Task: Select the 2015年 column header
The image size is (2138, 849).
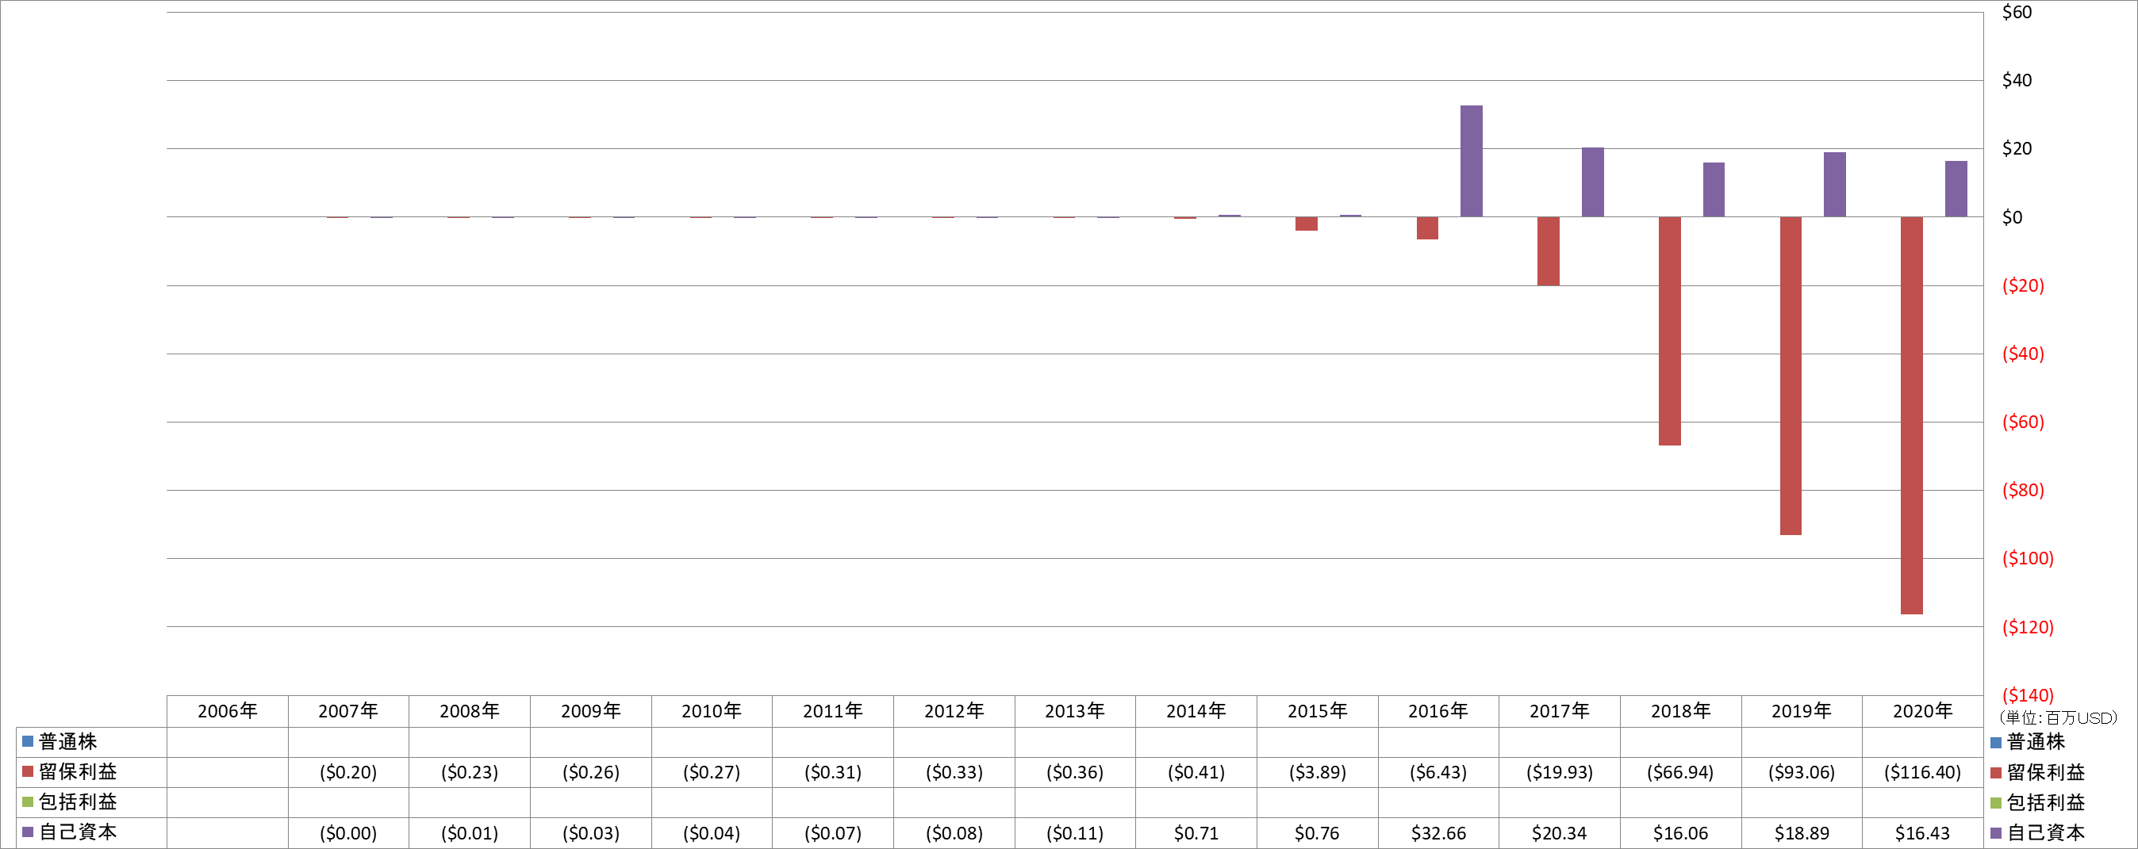Action: (1318, 711)
